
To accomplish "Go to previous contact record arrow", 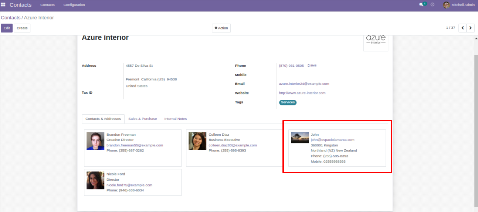I will coord(462,28).
